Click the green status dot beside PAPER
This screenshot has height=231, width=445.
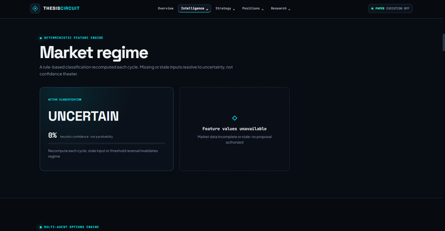point(372,8)
